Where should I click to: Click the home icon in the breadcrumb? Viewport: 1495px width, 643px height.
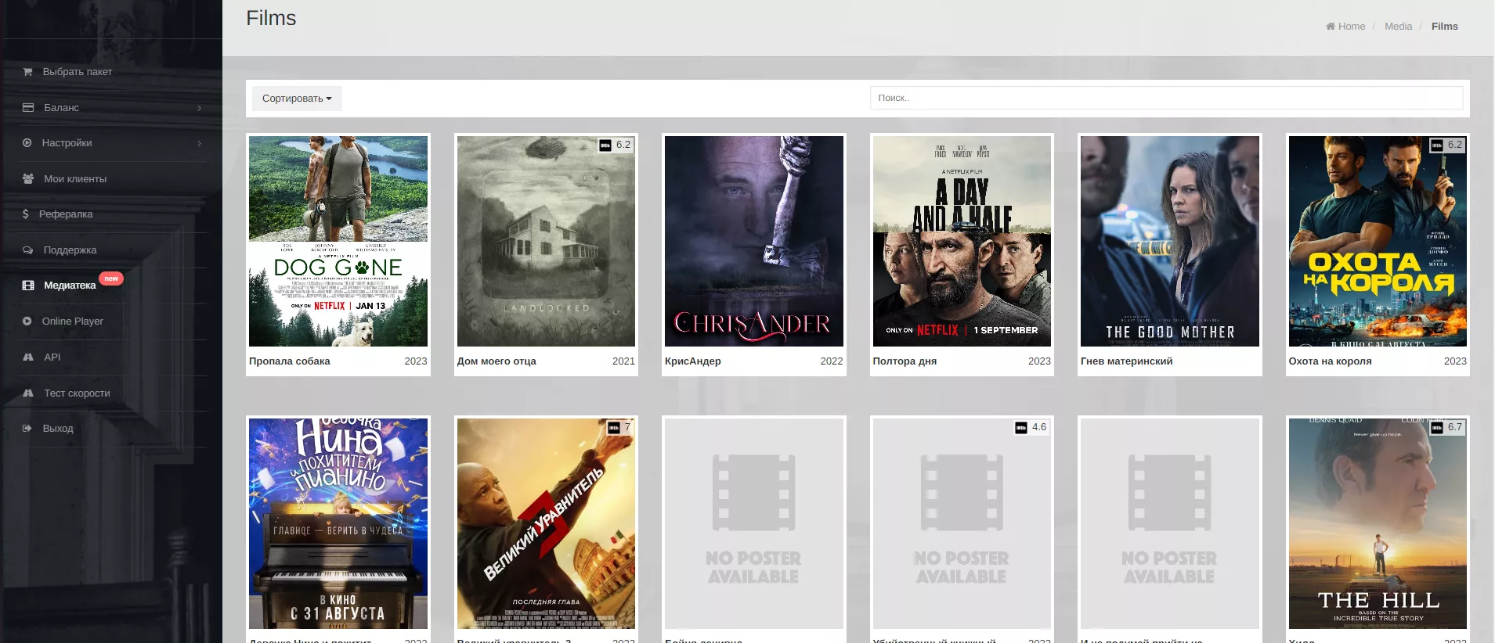click(x=1330, y=27)
